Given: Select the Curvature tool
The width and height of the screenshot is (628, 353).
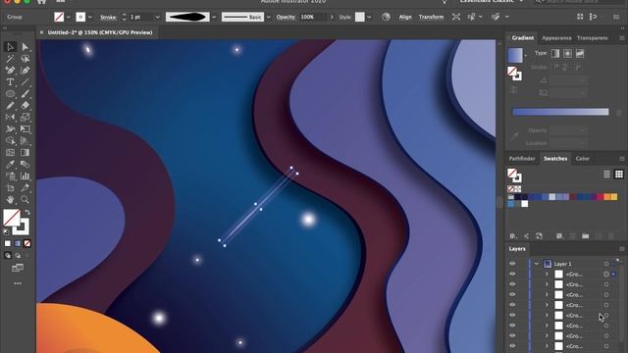Looking at the screenshot, I should [25, 71].
